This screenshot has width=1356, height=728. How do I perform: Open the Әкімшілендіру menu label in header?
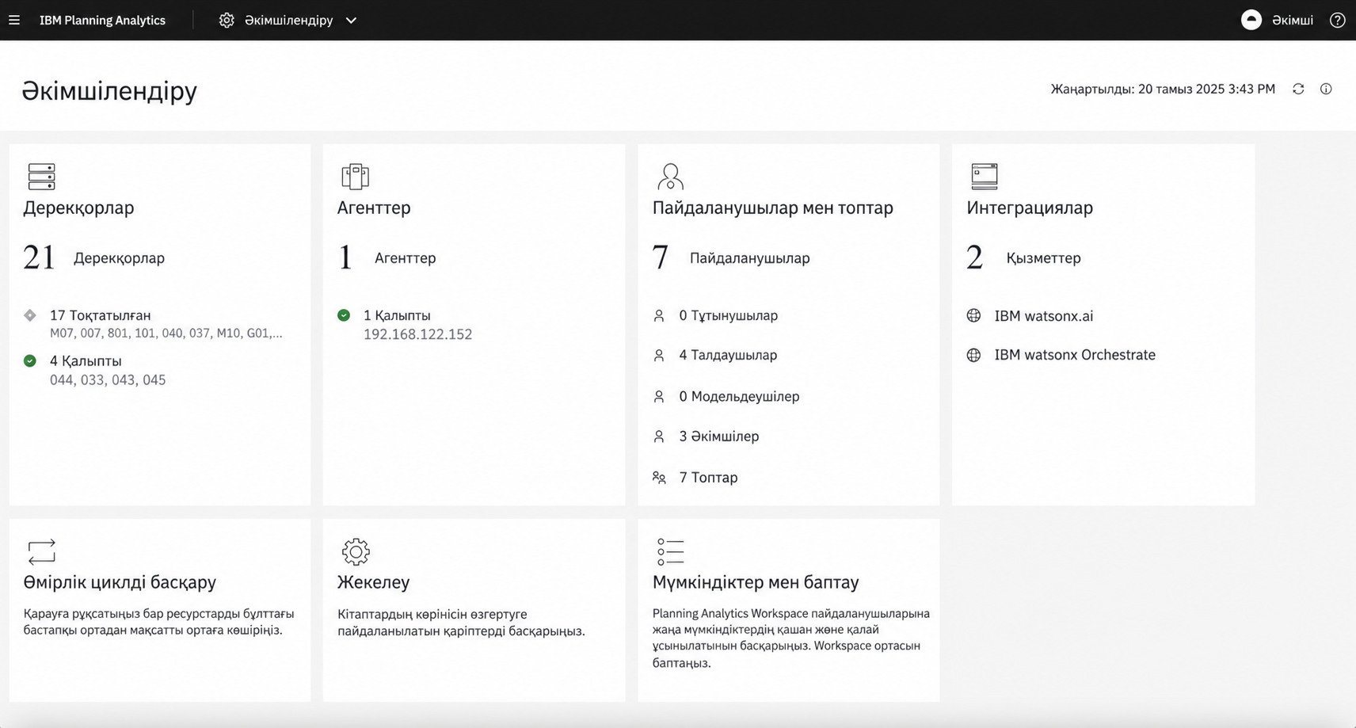288,20
